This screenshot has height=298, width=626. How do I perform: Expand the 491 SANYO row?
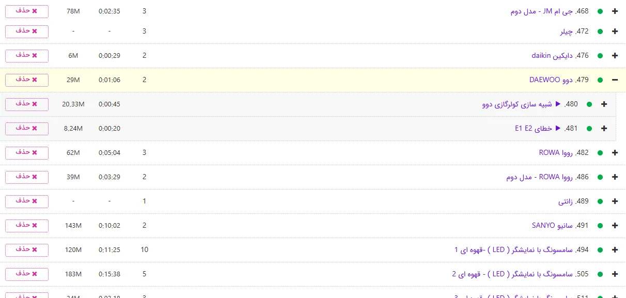pyautogui.click(x=615, y=226)
